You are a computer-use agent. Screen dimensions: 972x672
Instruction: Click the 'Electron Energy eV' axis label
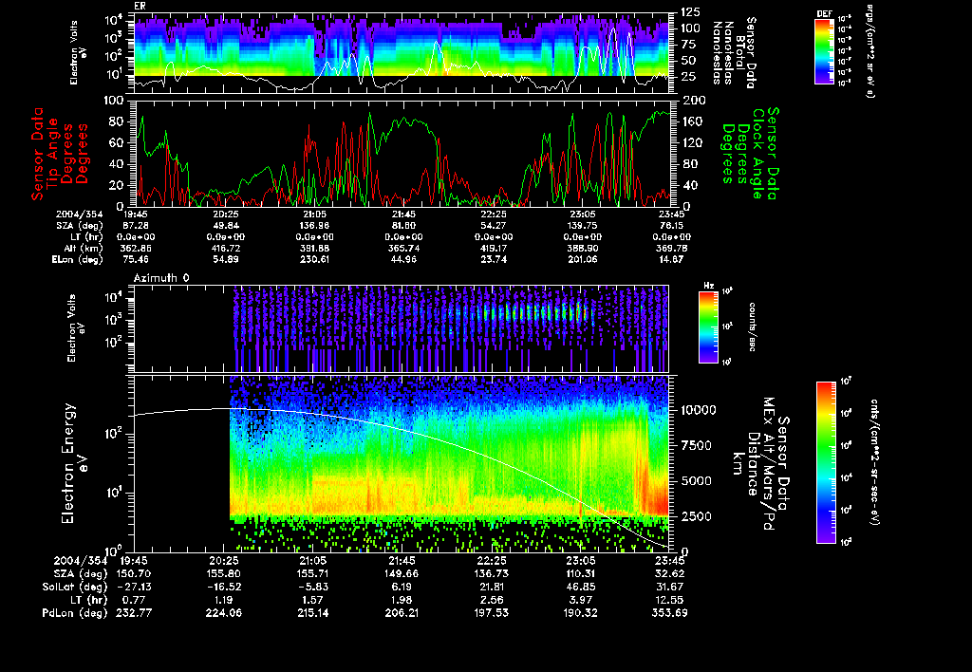click(x=75, y=463)
